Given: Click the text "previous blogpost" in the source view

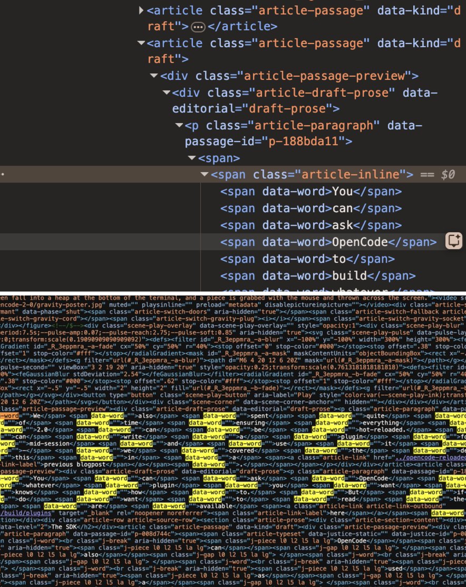Looking at the screenshot, I should pos(74,464).
